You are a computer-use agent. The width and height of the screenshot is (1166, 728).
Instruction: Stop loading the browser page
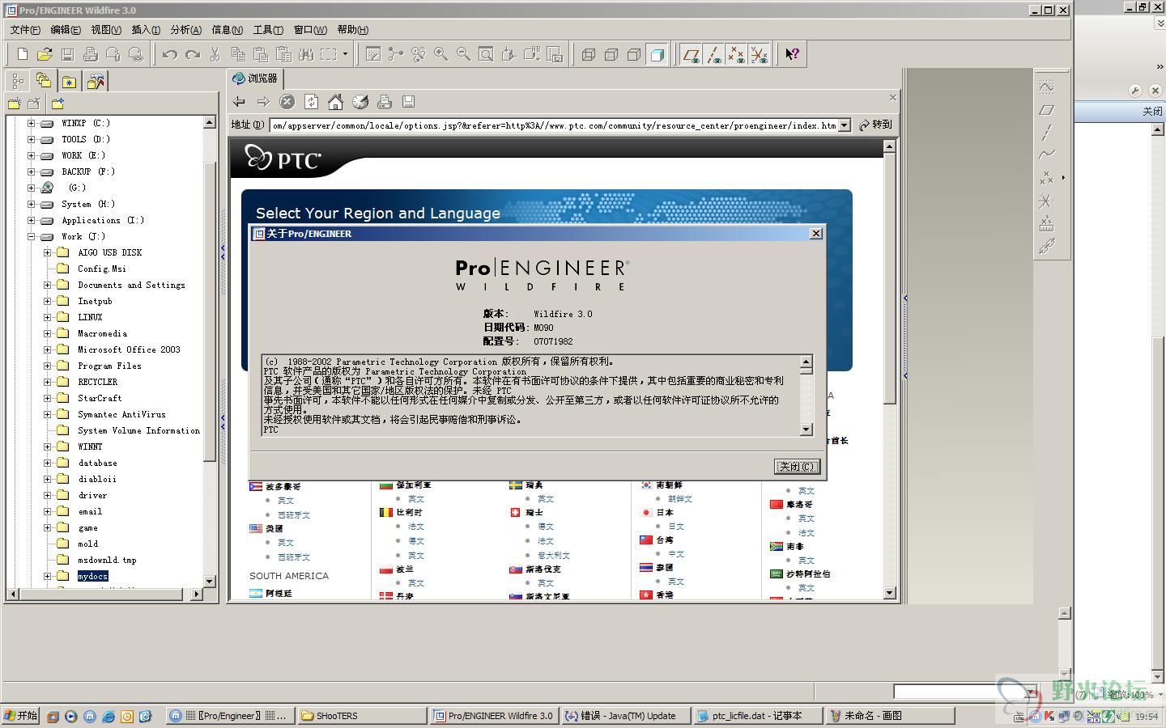[x=287, y=101]
